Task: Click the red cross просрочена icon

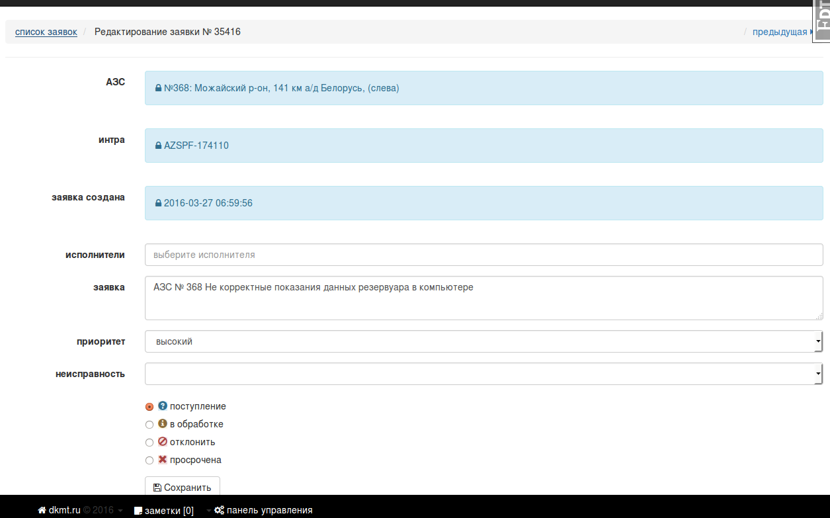Action: click(162, 460)
